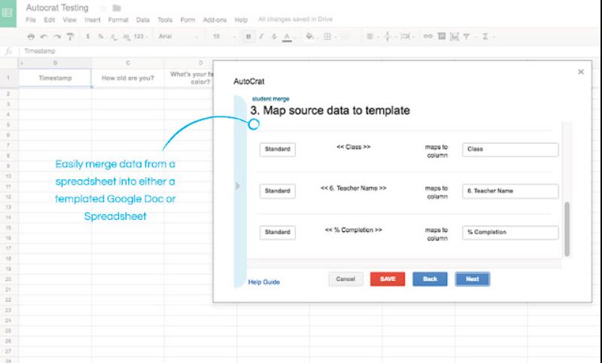Open the Edit menu
The width and height of the screenshot is (602, 363).
[49, 20]
